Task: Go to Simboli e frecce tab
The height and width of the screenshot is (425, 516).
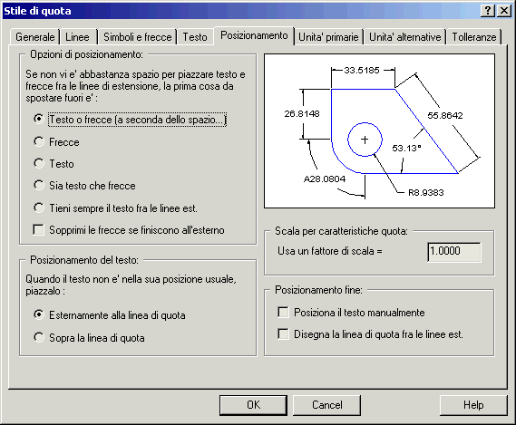Action: pos(138,37)
